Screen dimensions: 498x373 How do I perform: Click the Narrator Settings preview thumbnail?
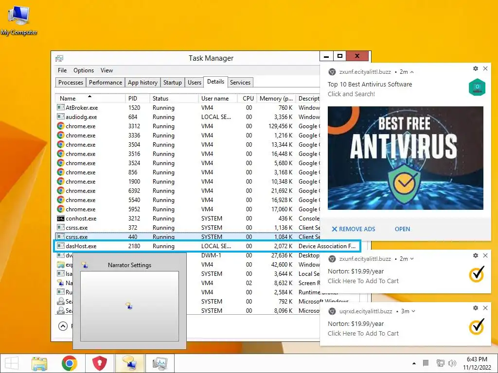coord(129,306)
